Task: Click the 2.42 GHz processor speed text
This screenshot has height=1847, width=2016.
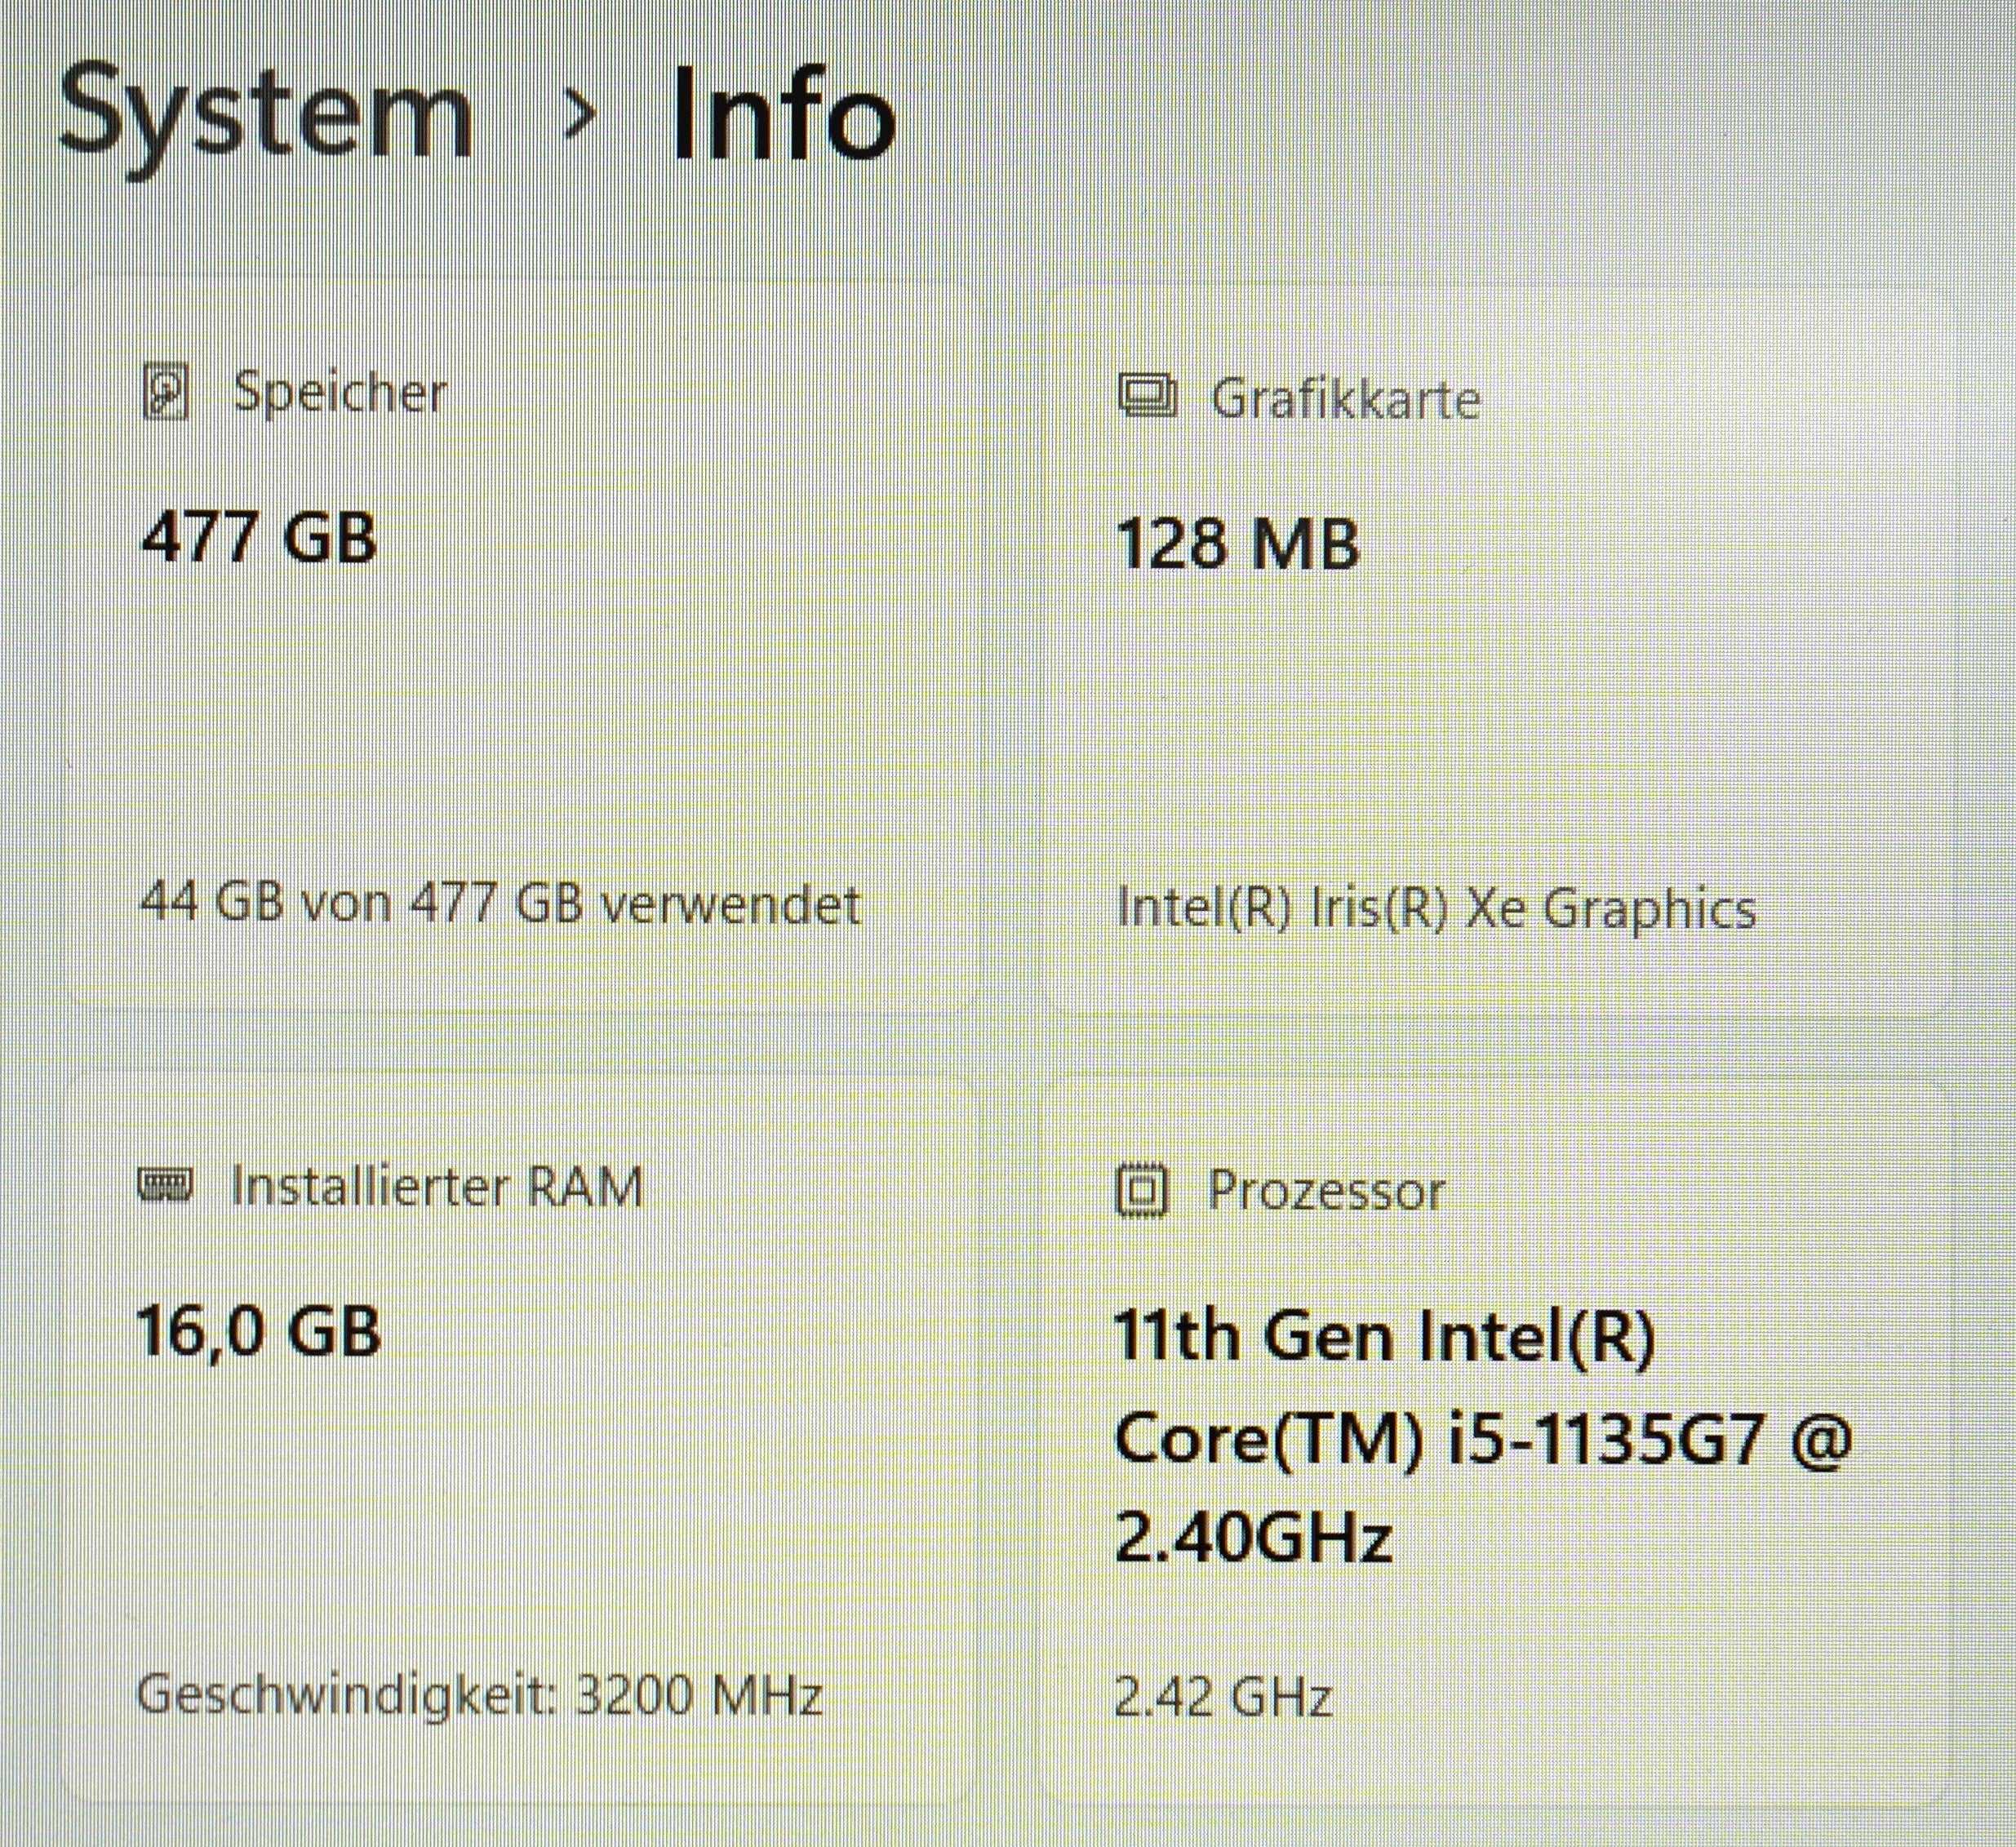Action: [1224, 1696]
